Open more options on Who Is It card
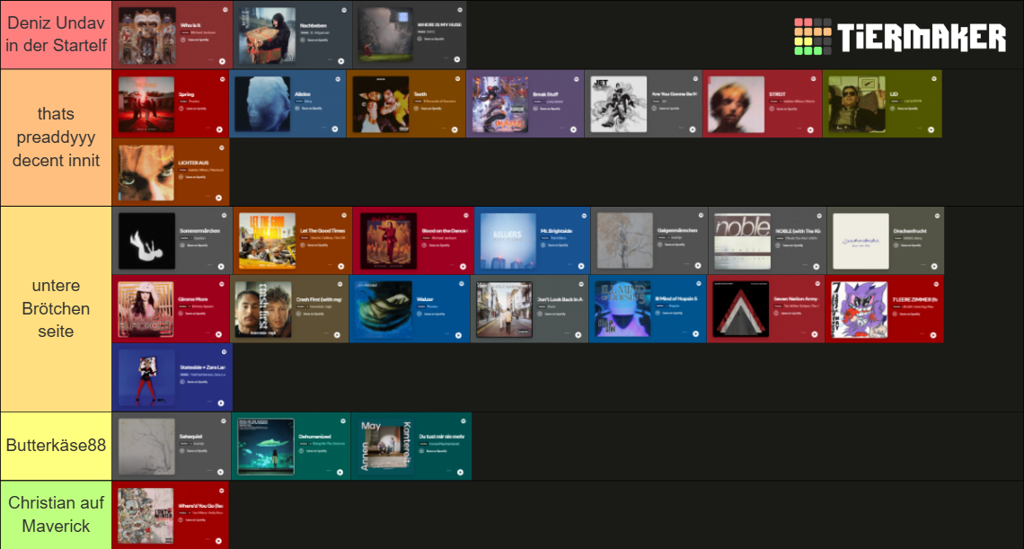Screen dimensions: 1024x549 pyautogui.click(x=212, y=59)
